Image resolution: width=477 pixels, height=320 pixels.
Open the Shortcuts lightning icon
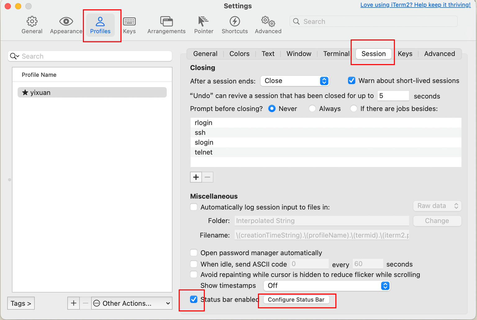pyautogui.click(x=234, y=21)
